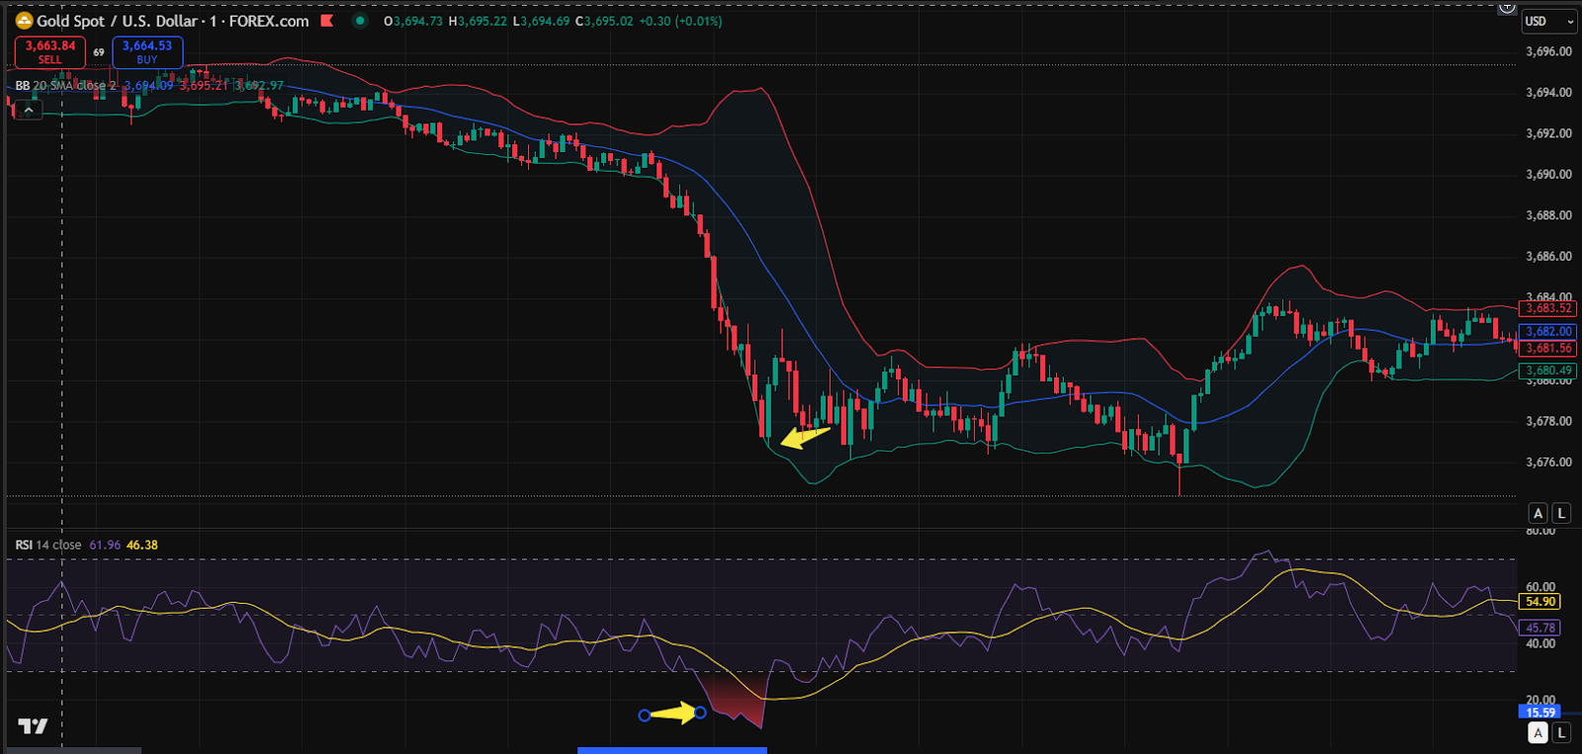Click the right anchor circle of RSI arrow
This screenshot has width=1582, height=754.
(x=700, y=712)
